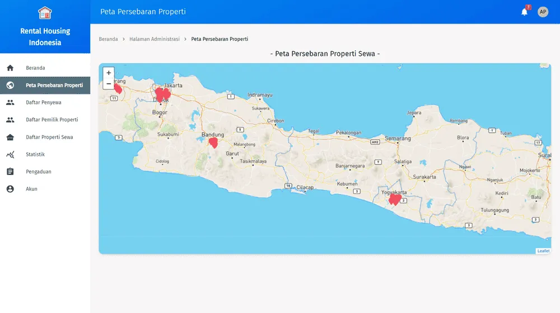
Task: Click the Mojokerto label on the map
Action: 530,170
